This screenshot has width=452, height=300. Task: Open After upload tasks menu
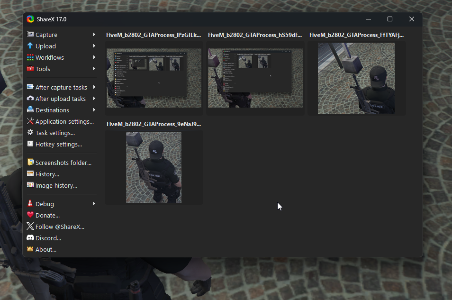62,99
